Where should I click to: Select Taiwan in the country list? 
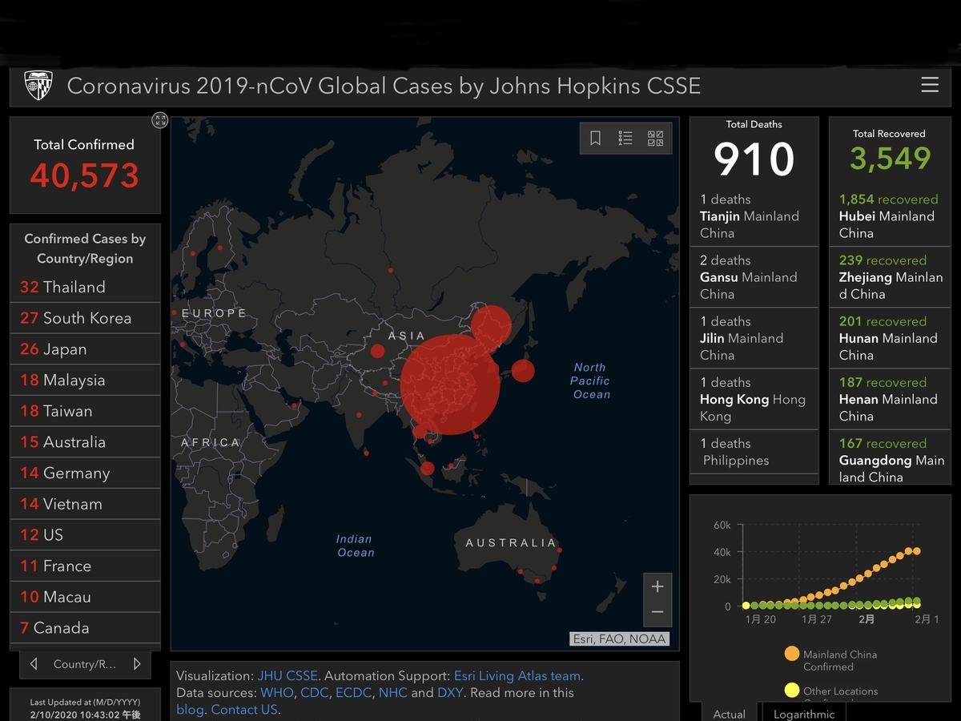(x=85, y=411)
